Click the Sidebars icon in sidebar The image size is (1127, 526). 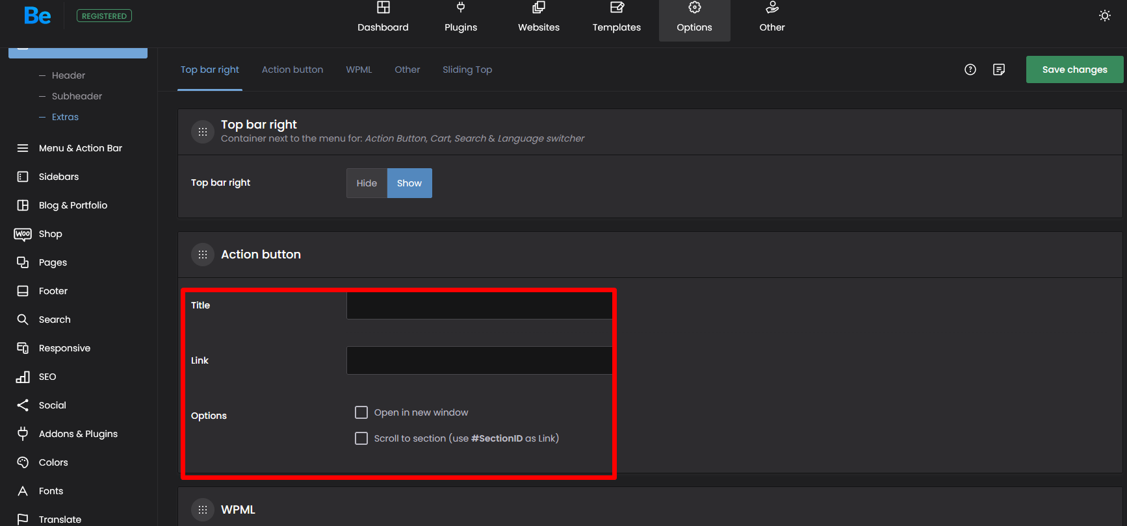pos(23,177)
